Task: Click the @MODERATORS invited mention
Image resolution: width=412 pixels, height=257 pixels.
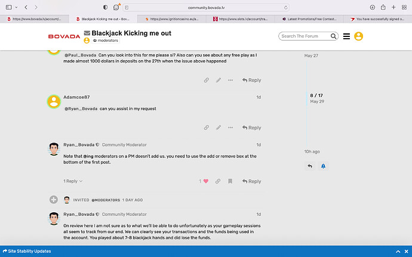Action: [x=106, y=200]
